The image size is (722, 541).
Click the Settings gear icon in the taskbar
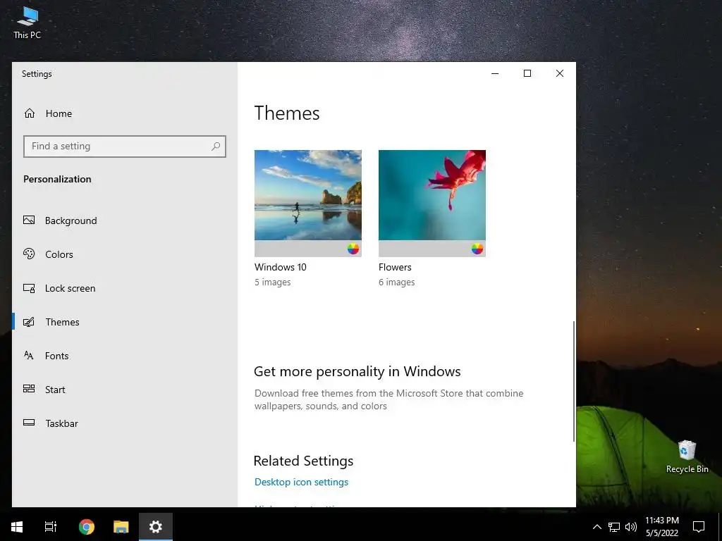point(156,527)
